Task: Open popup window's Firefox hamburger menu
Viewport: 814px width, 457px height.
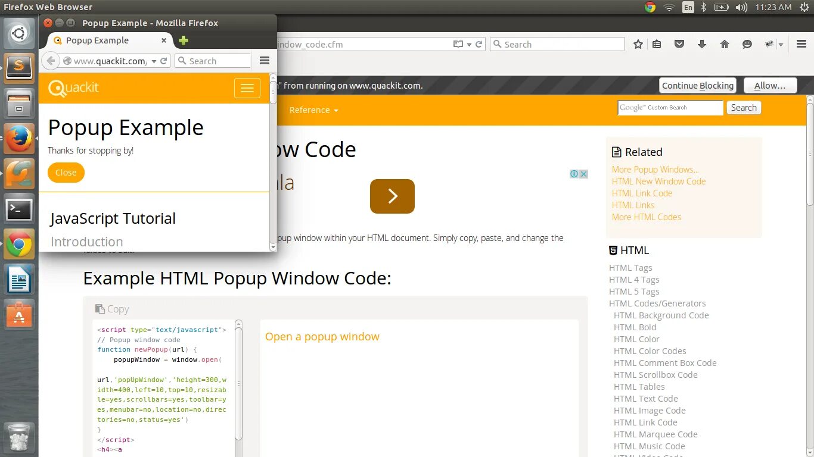Action: pyautogui.click(x=265, y=61)
